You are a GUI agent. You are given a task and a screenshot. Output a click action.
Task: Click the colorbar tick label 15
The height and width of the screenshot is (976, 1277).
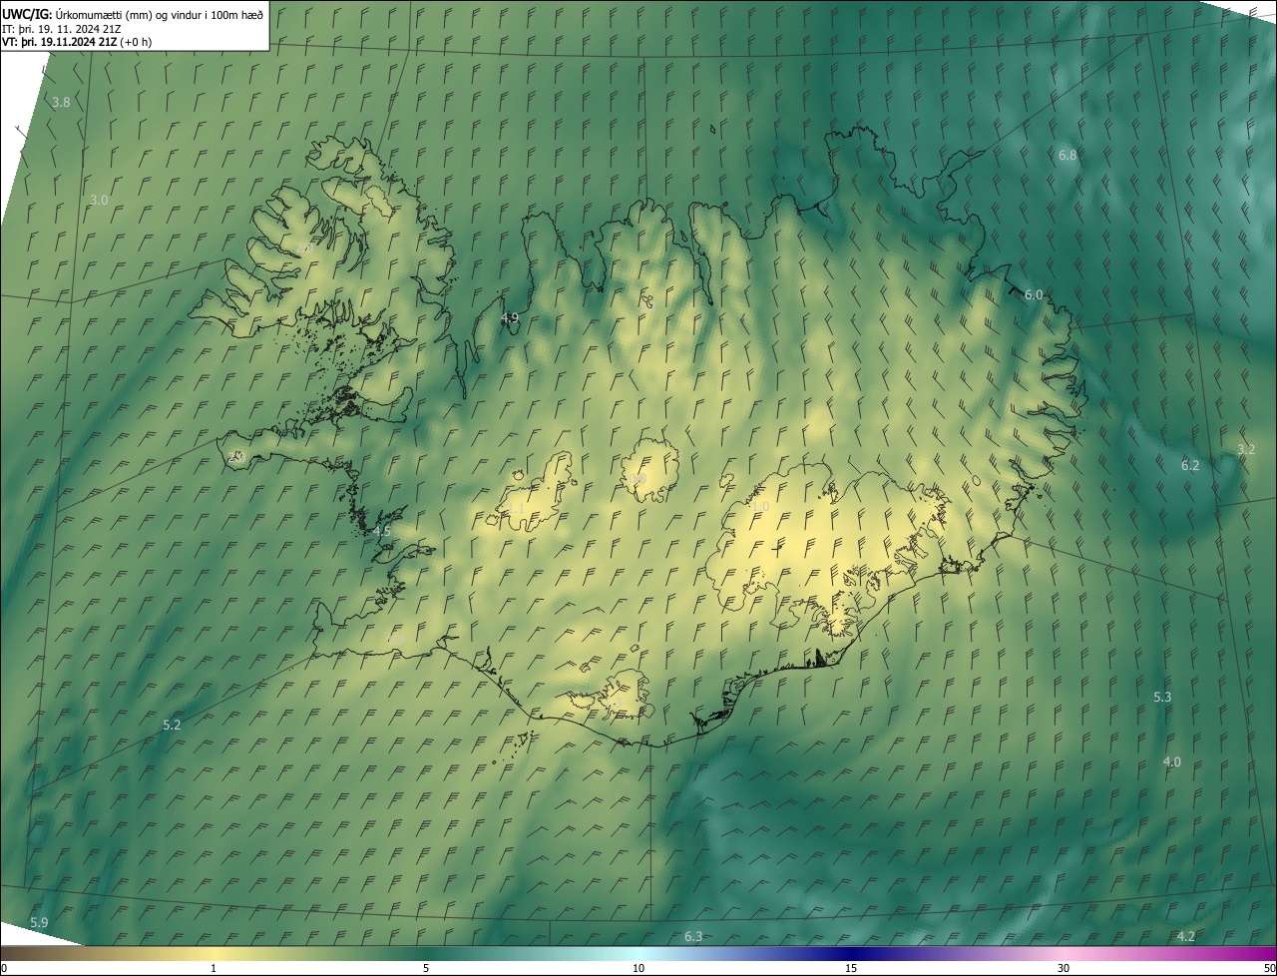click(x=851, y=969)
